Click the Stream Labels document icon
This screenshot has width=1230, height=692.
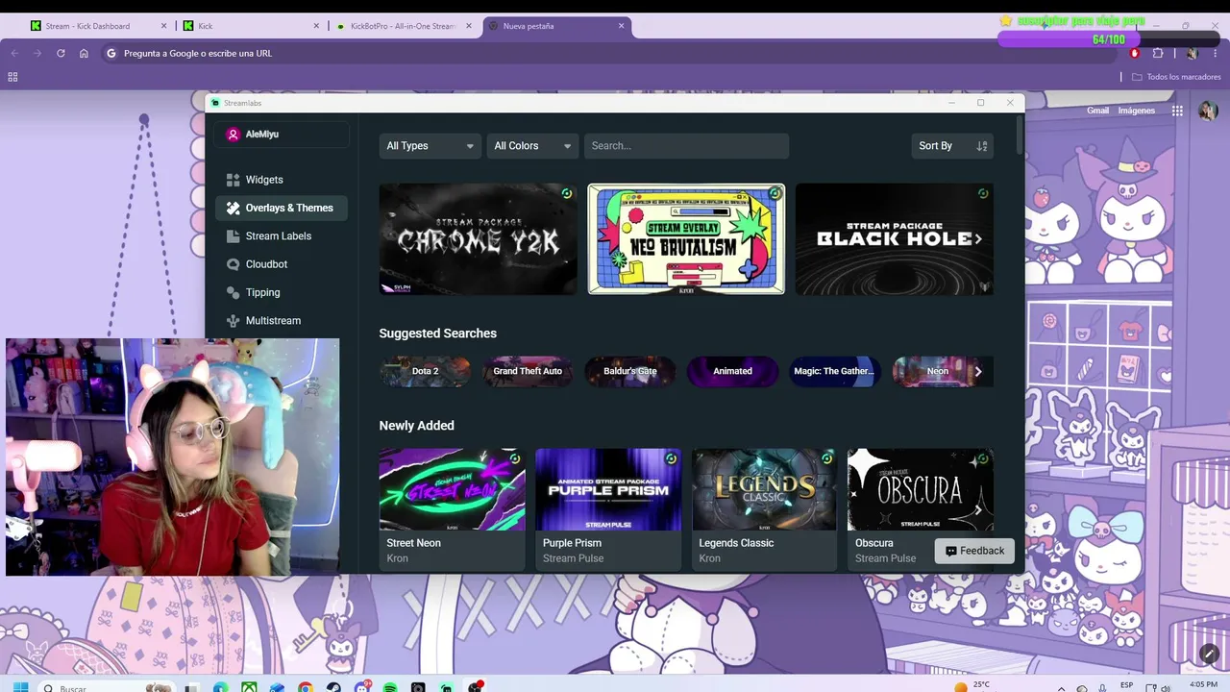[233, 235]
